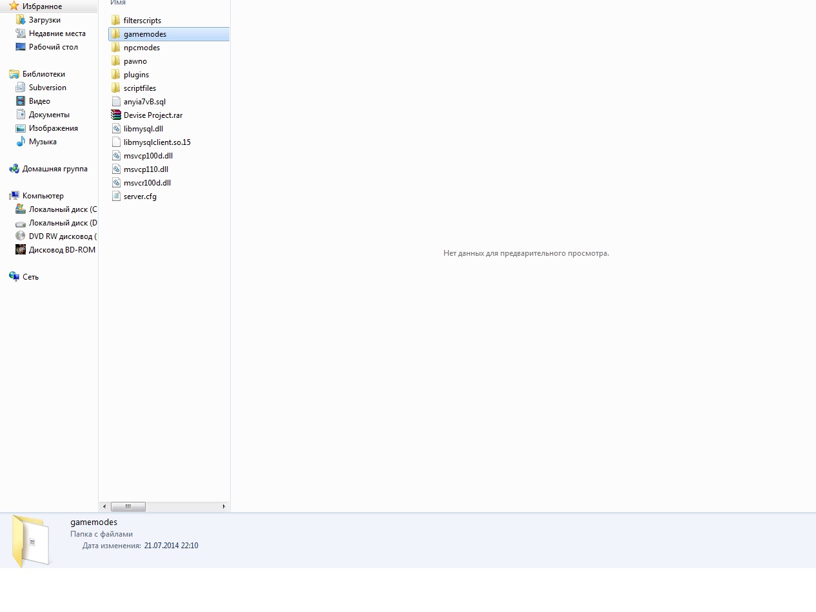Click the Desktop icon in sidebar
The width and height of the screenshot is (816, 612).
click(x=21, y=46)
